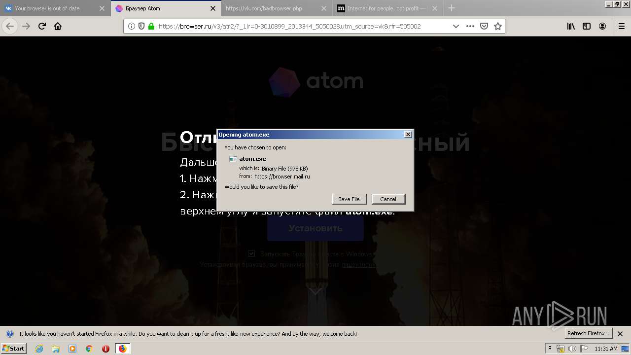This screenshot has height=355, width=631.
Task: Expand the address bar history dropdown
Action: [456, 26]
